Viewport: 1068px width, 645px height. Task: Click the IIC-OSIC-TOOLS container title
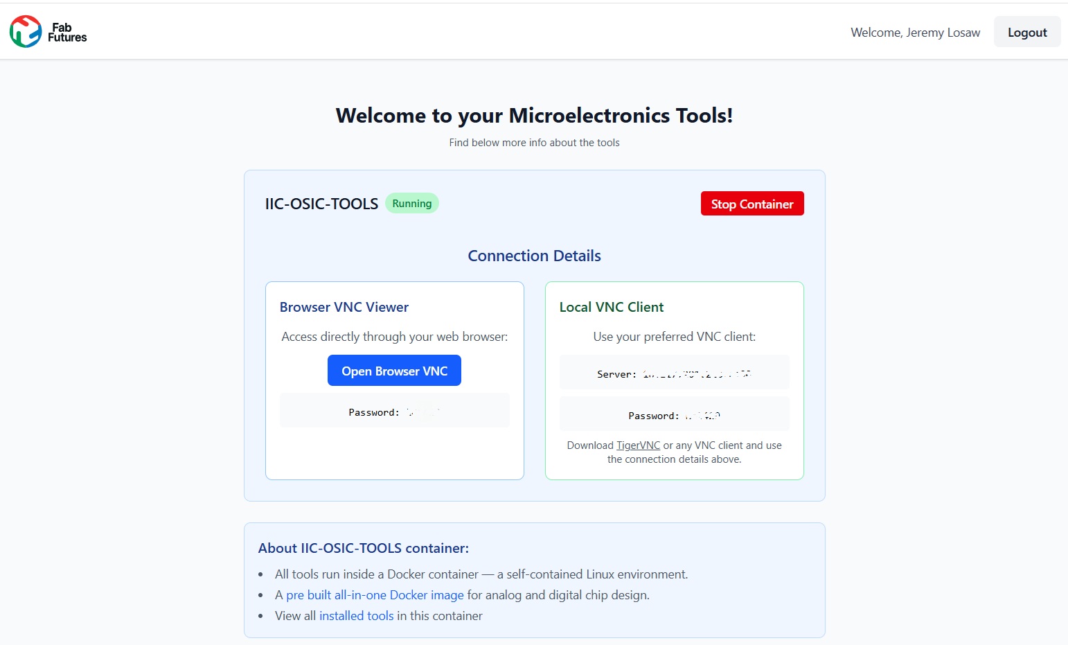pyautogui.click(x=321, y=204)
